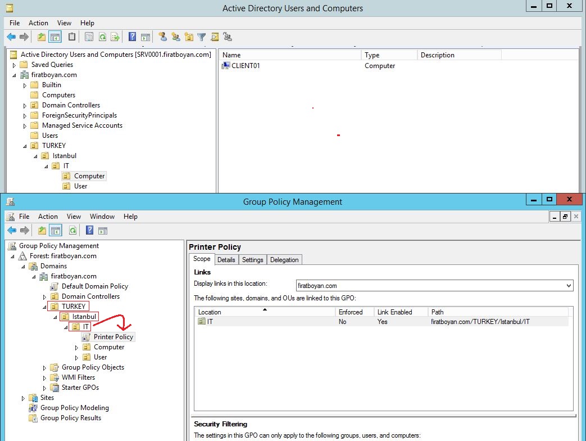The height and width of the screenshot is (441, 586).
Task: Click Forward arrow in Group Policy Management
Action: point(25,231)
